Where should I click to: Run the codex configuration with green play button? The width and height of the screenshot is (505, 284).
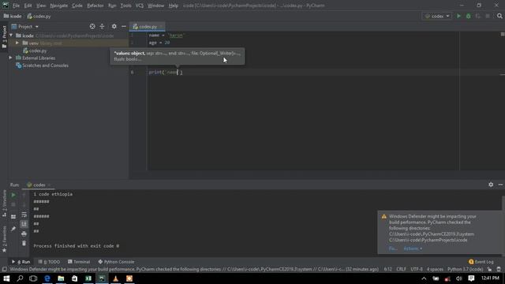tap(458, 16)
